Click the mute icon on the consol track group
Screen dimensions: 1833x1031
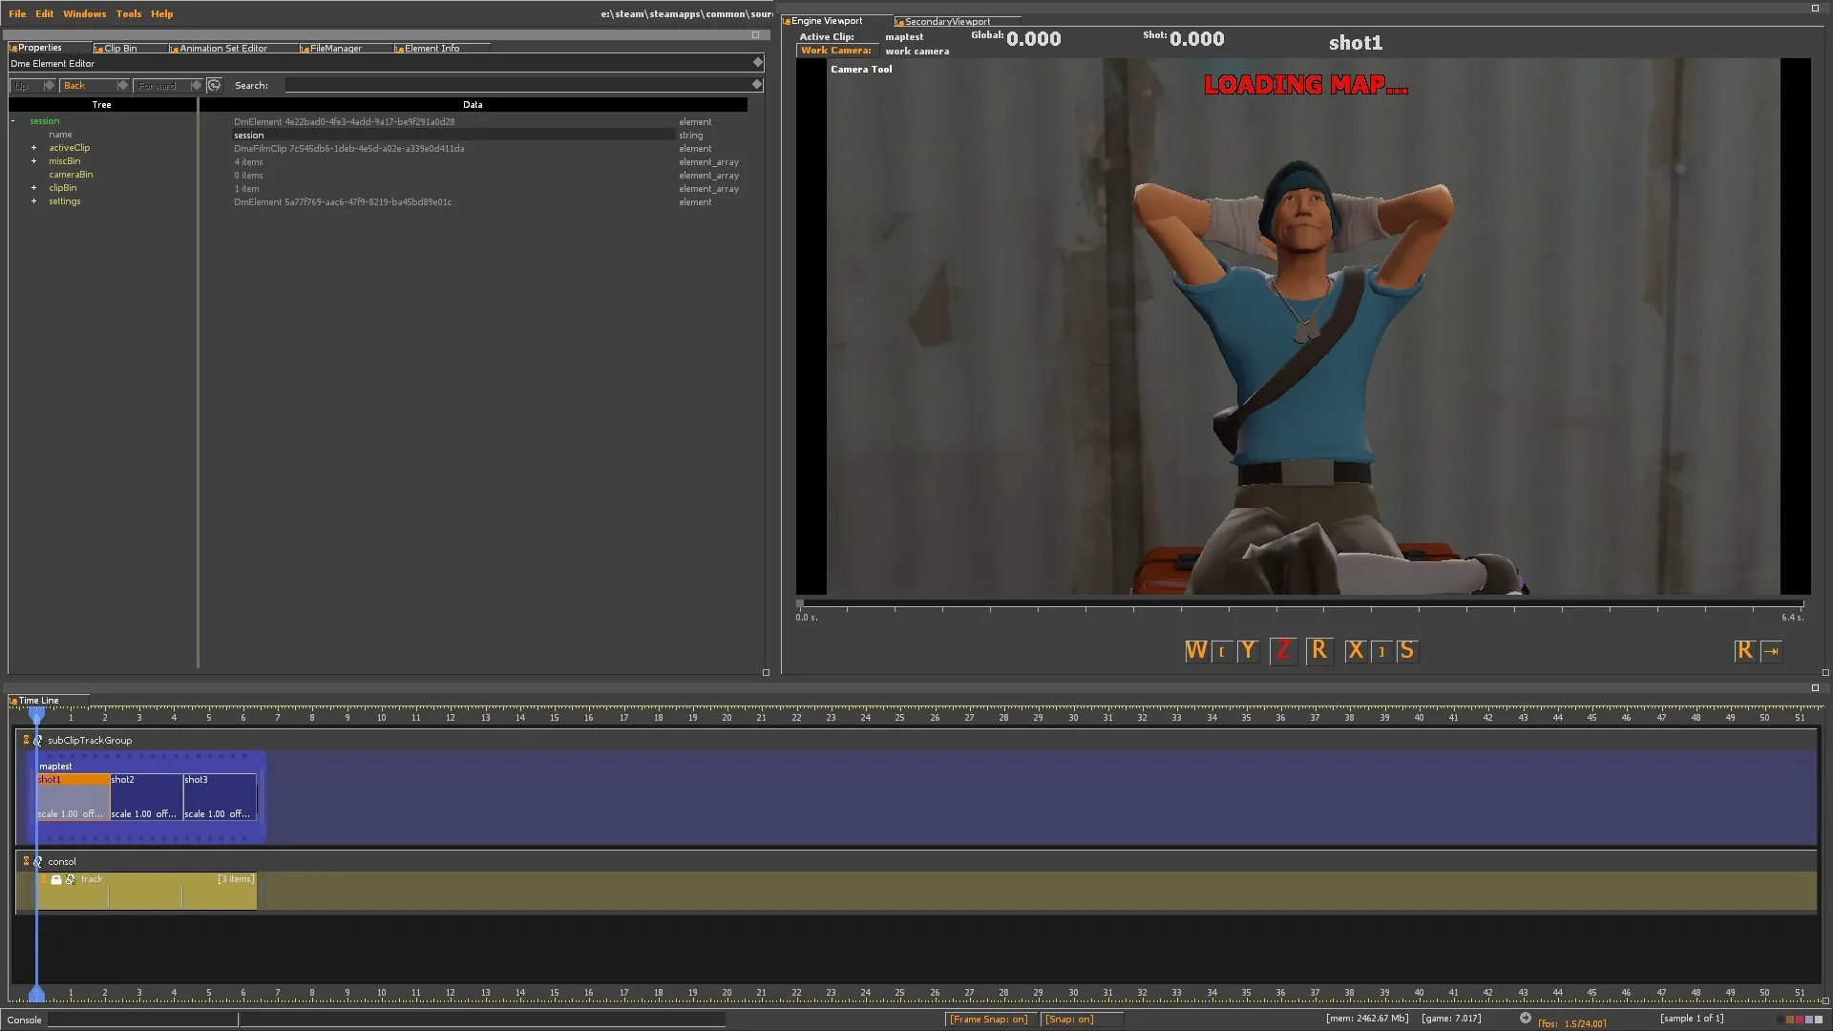pos(38,861)
